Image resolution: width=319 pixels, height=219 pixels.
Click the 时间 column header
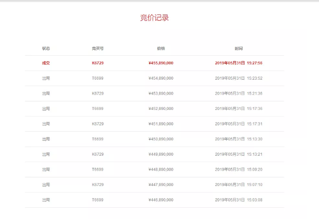click(x=238, y=48)
